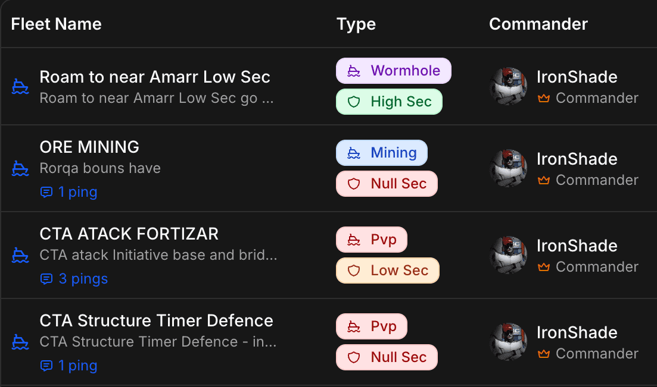The height and width of the screenshot is (387, 657).
Task: Click the shield icon in the Low Sec badge
Action: [354, 270]
